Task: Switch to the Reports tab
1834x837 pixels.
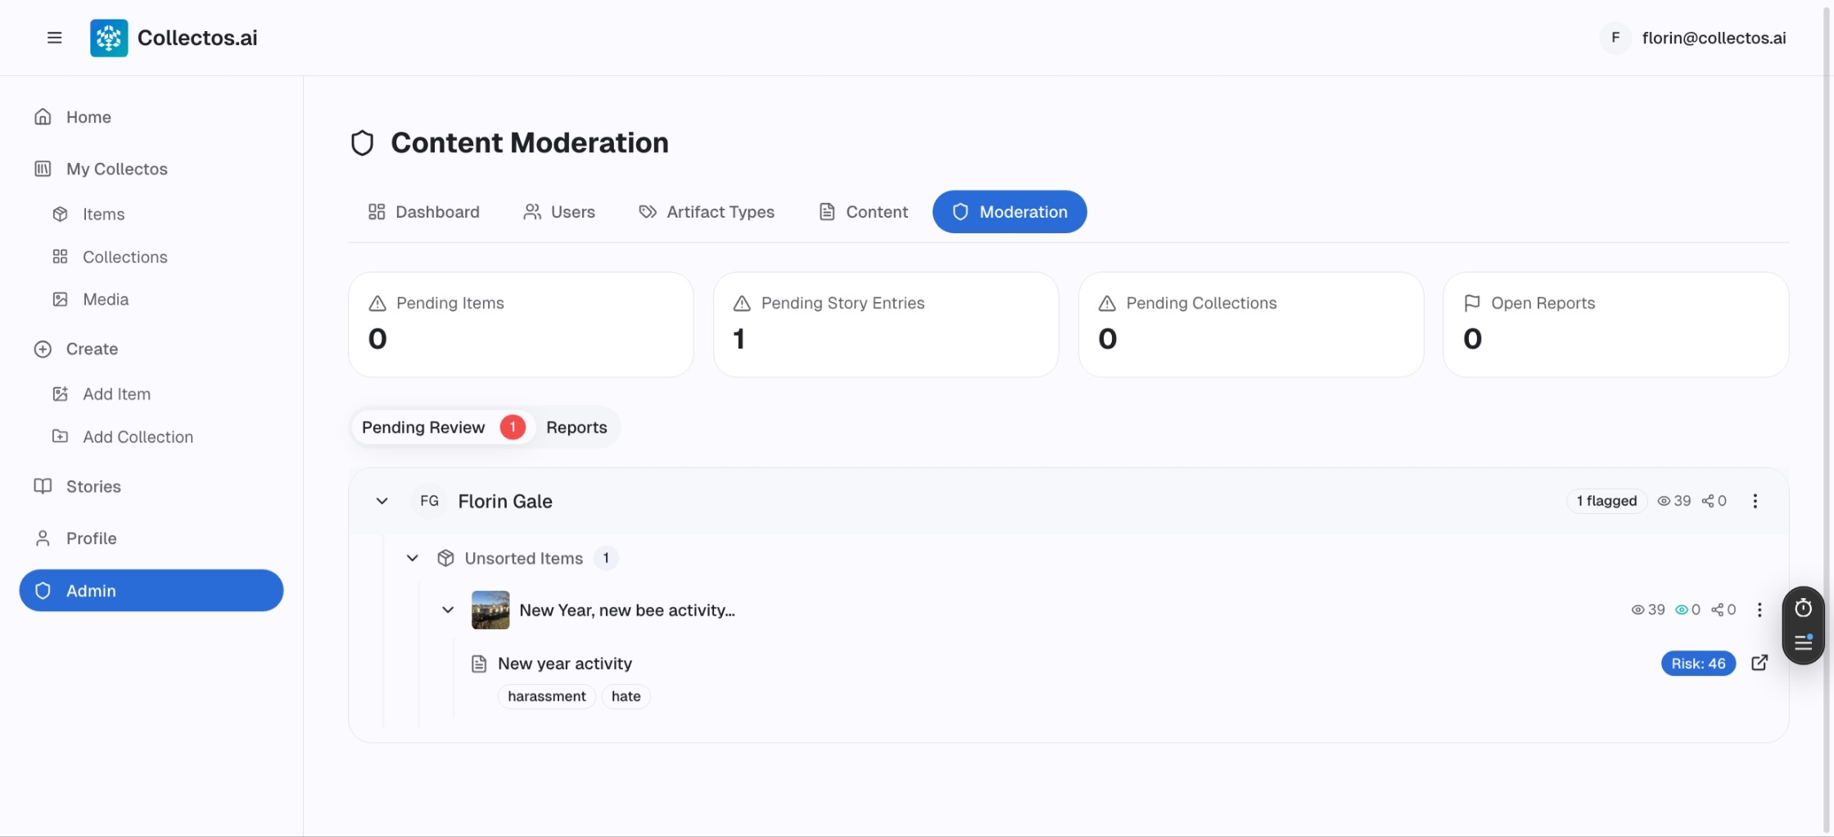Action: [x=576, y=427]
